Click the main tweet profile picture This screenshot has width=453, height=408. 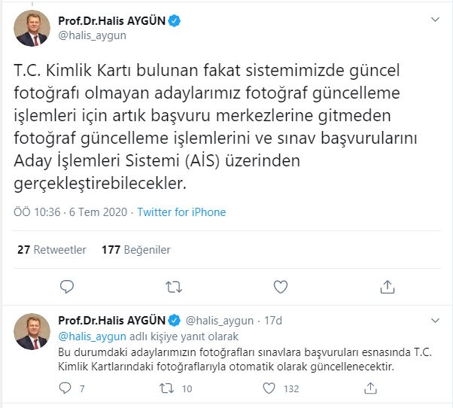coord(31,28)
